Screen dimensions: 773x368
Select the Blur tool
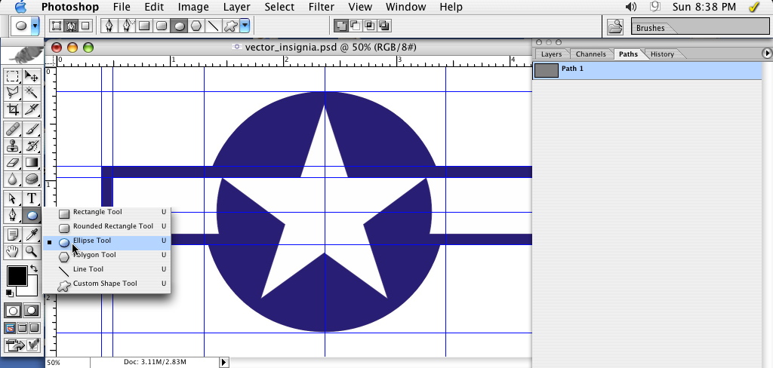[x=12, y=179]
